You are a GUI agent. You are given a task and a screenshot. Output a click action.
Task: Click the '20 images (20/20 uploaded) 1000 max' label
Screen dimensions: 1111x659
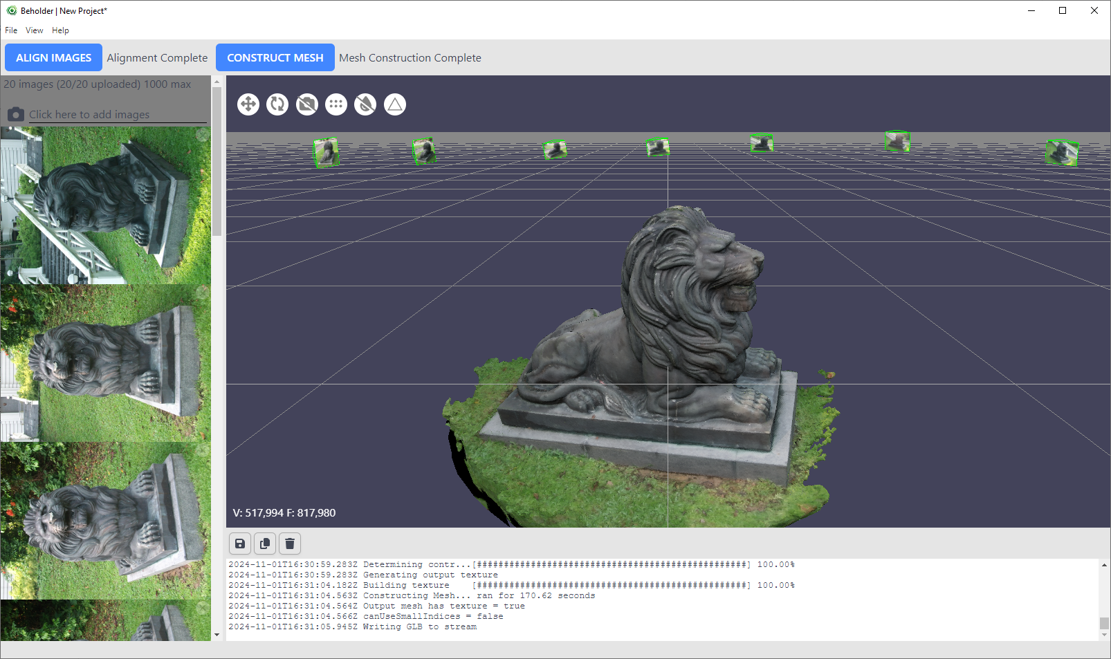click(97, 84)
